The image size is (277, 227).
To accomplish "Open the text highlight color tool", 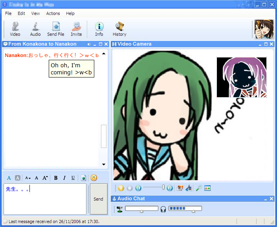I will point(18,178).
